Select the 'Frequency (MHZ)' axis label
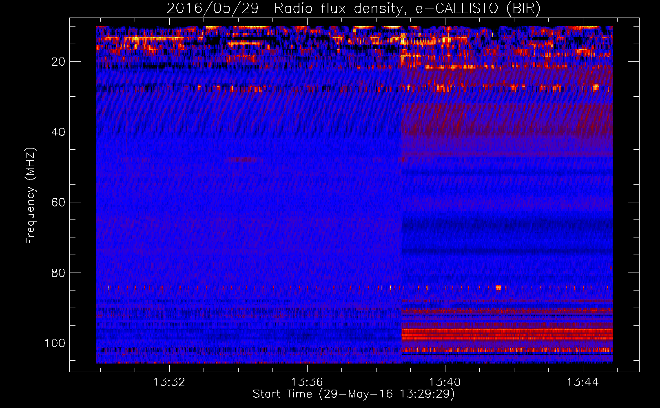 click(x=31, y=196)
